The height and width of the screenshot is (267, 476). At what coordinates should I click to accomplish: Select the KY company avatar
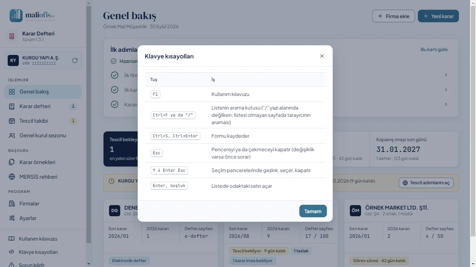click(13, 60)
